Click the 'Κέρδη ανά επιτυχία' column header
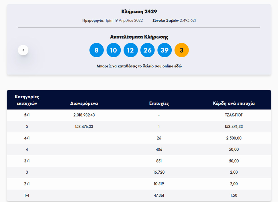 pos(234,103)
